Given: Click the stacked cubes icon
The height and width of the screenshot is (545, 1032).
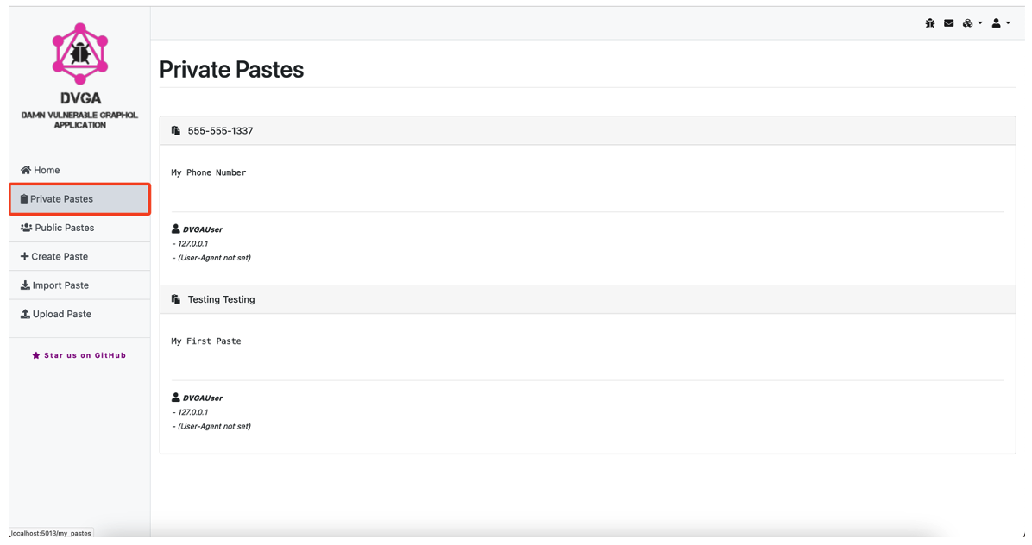Looking at the screenshot, I should point(967,23).
